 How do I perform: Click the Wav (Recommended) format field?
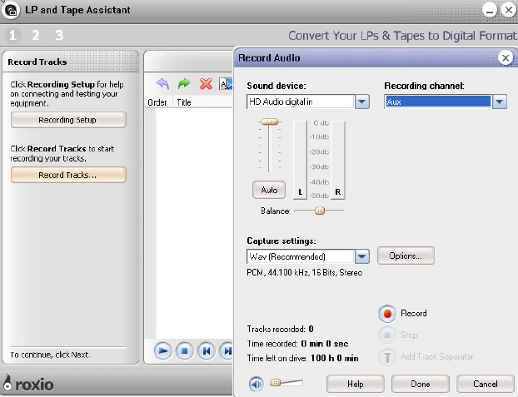click(301, 256)
